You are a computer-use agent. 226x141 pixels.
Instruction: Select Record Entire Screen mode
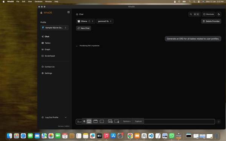coord(110,121)
